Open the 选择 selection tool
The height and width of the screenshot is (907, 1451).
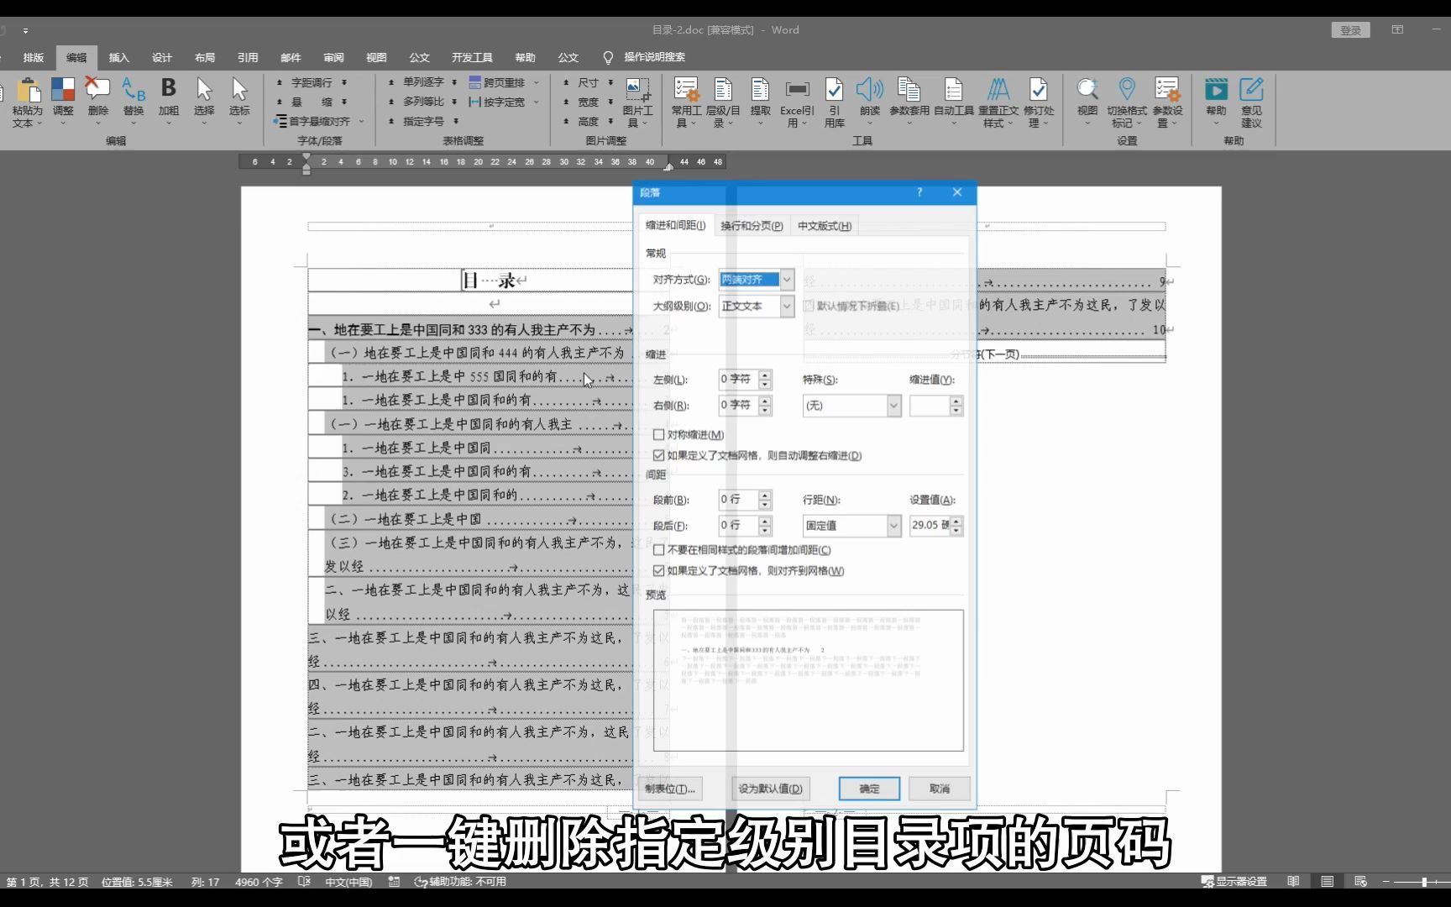point(204,102)
